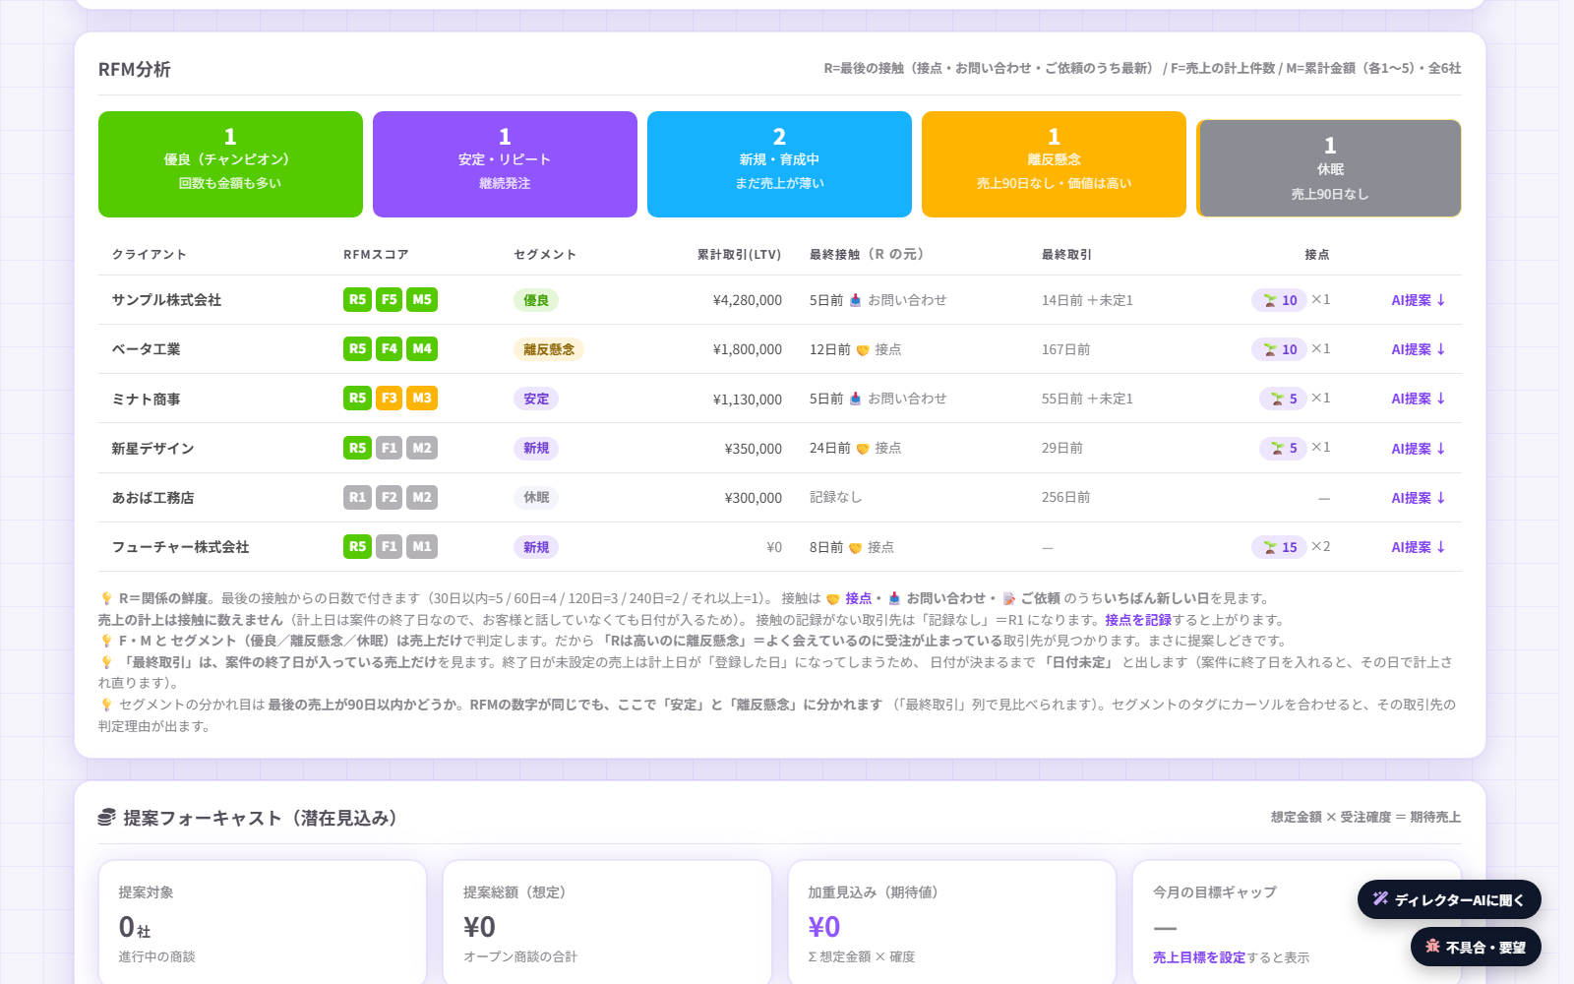The height and width of the screenshot is (984, 1574).
Task: Click the 優良 segment tag for サンプル株式会社
Action: [x=536, y=300]
